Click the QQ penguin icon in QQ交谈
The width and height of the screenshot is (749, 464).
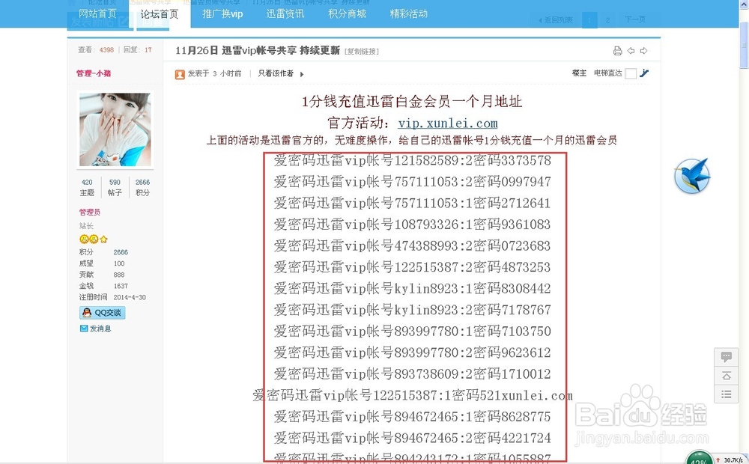point(86,313)
